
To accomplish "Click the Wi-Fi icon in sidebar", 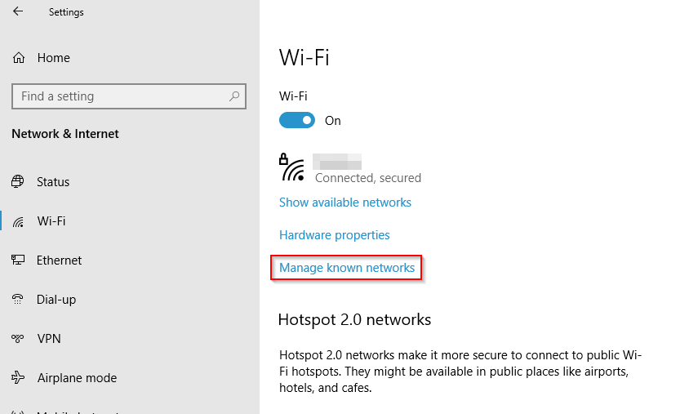I will [x=18, y=221].
